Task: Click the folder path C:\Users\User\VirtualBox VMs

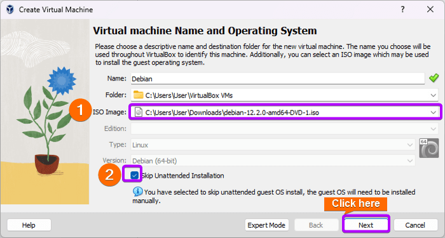Action: (189, 95)
